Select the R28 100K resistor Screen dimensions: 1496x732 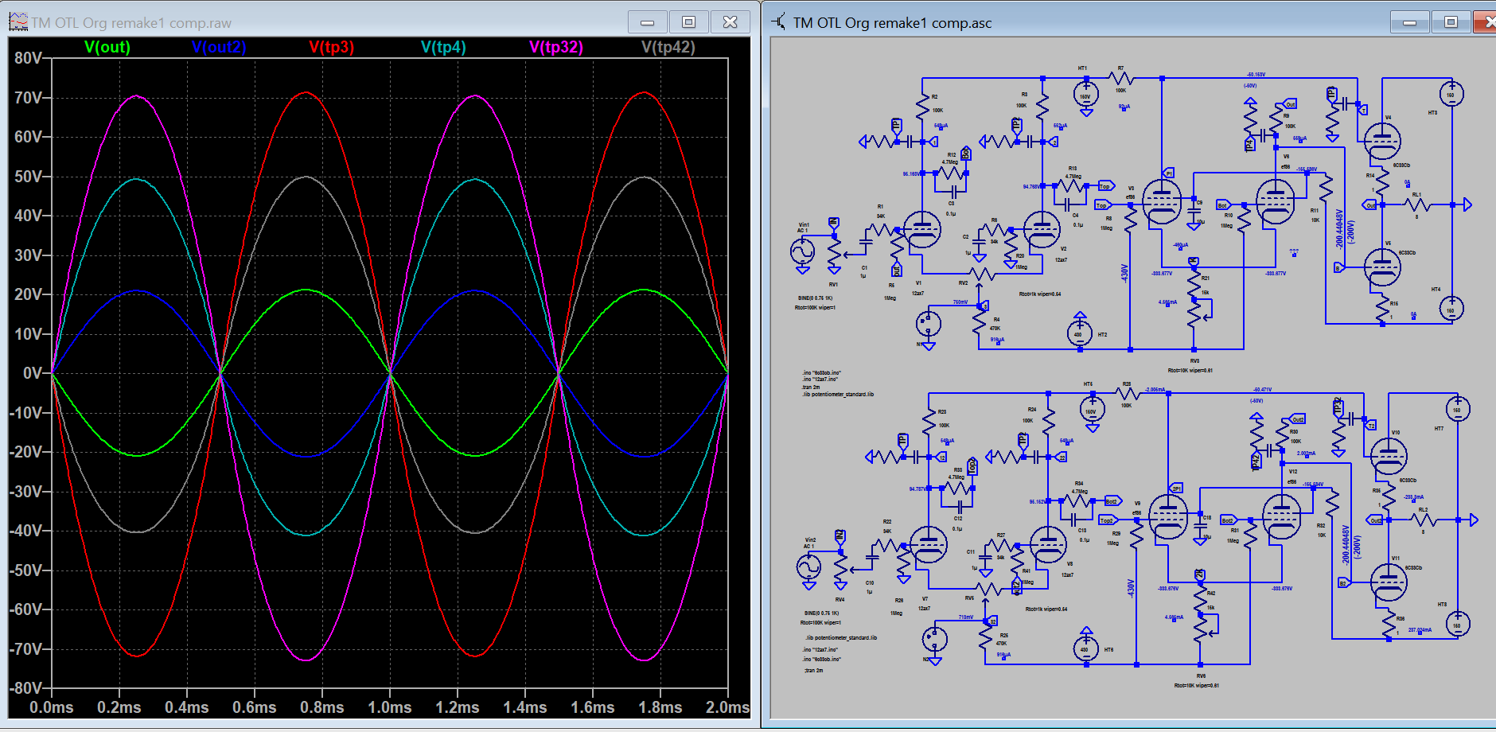pos(1127,393)
